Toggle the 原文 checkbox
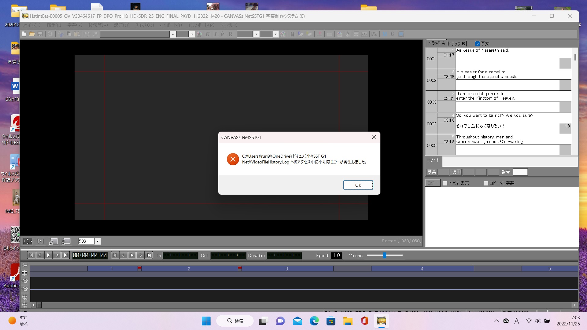The image size is (587, 330). (x=477, y=44)
